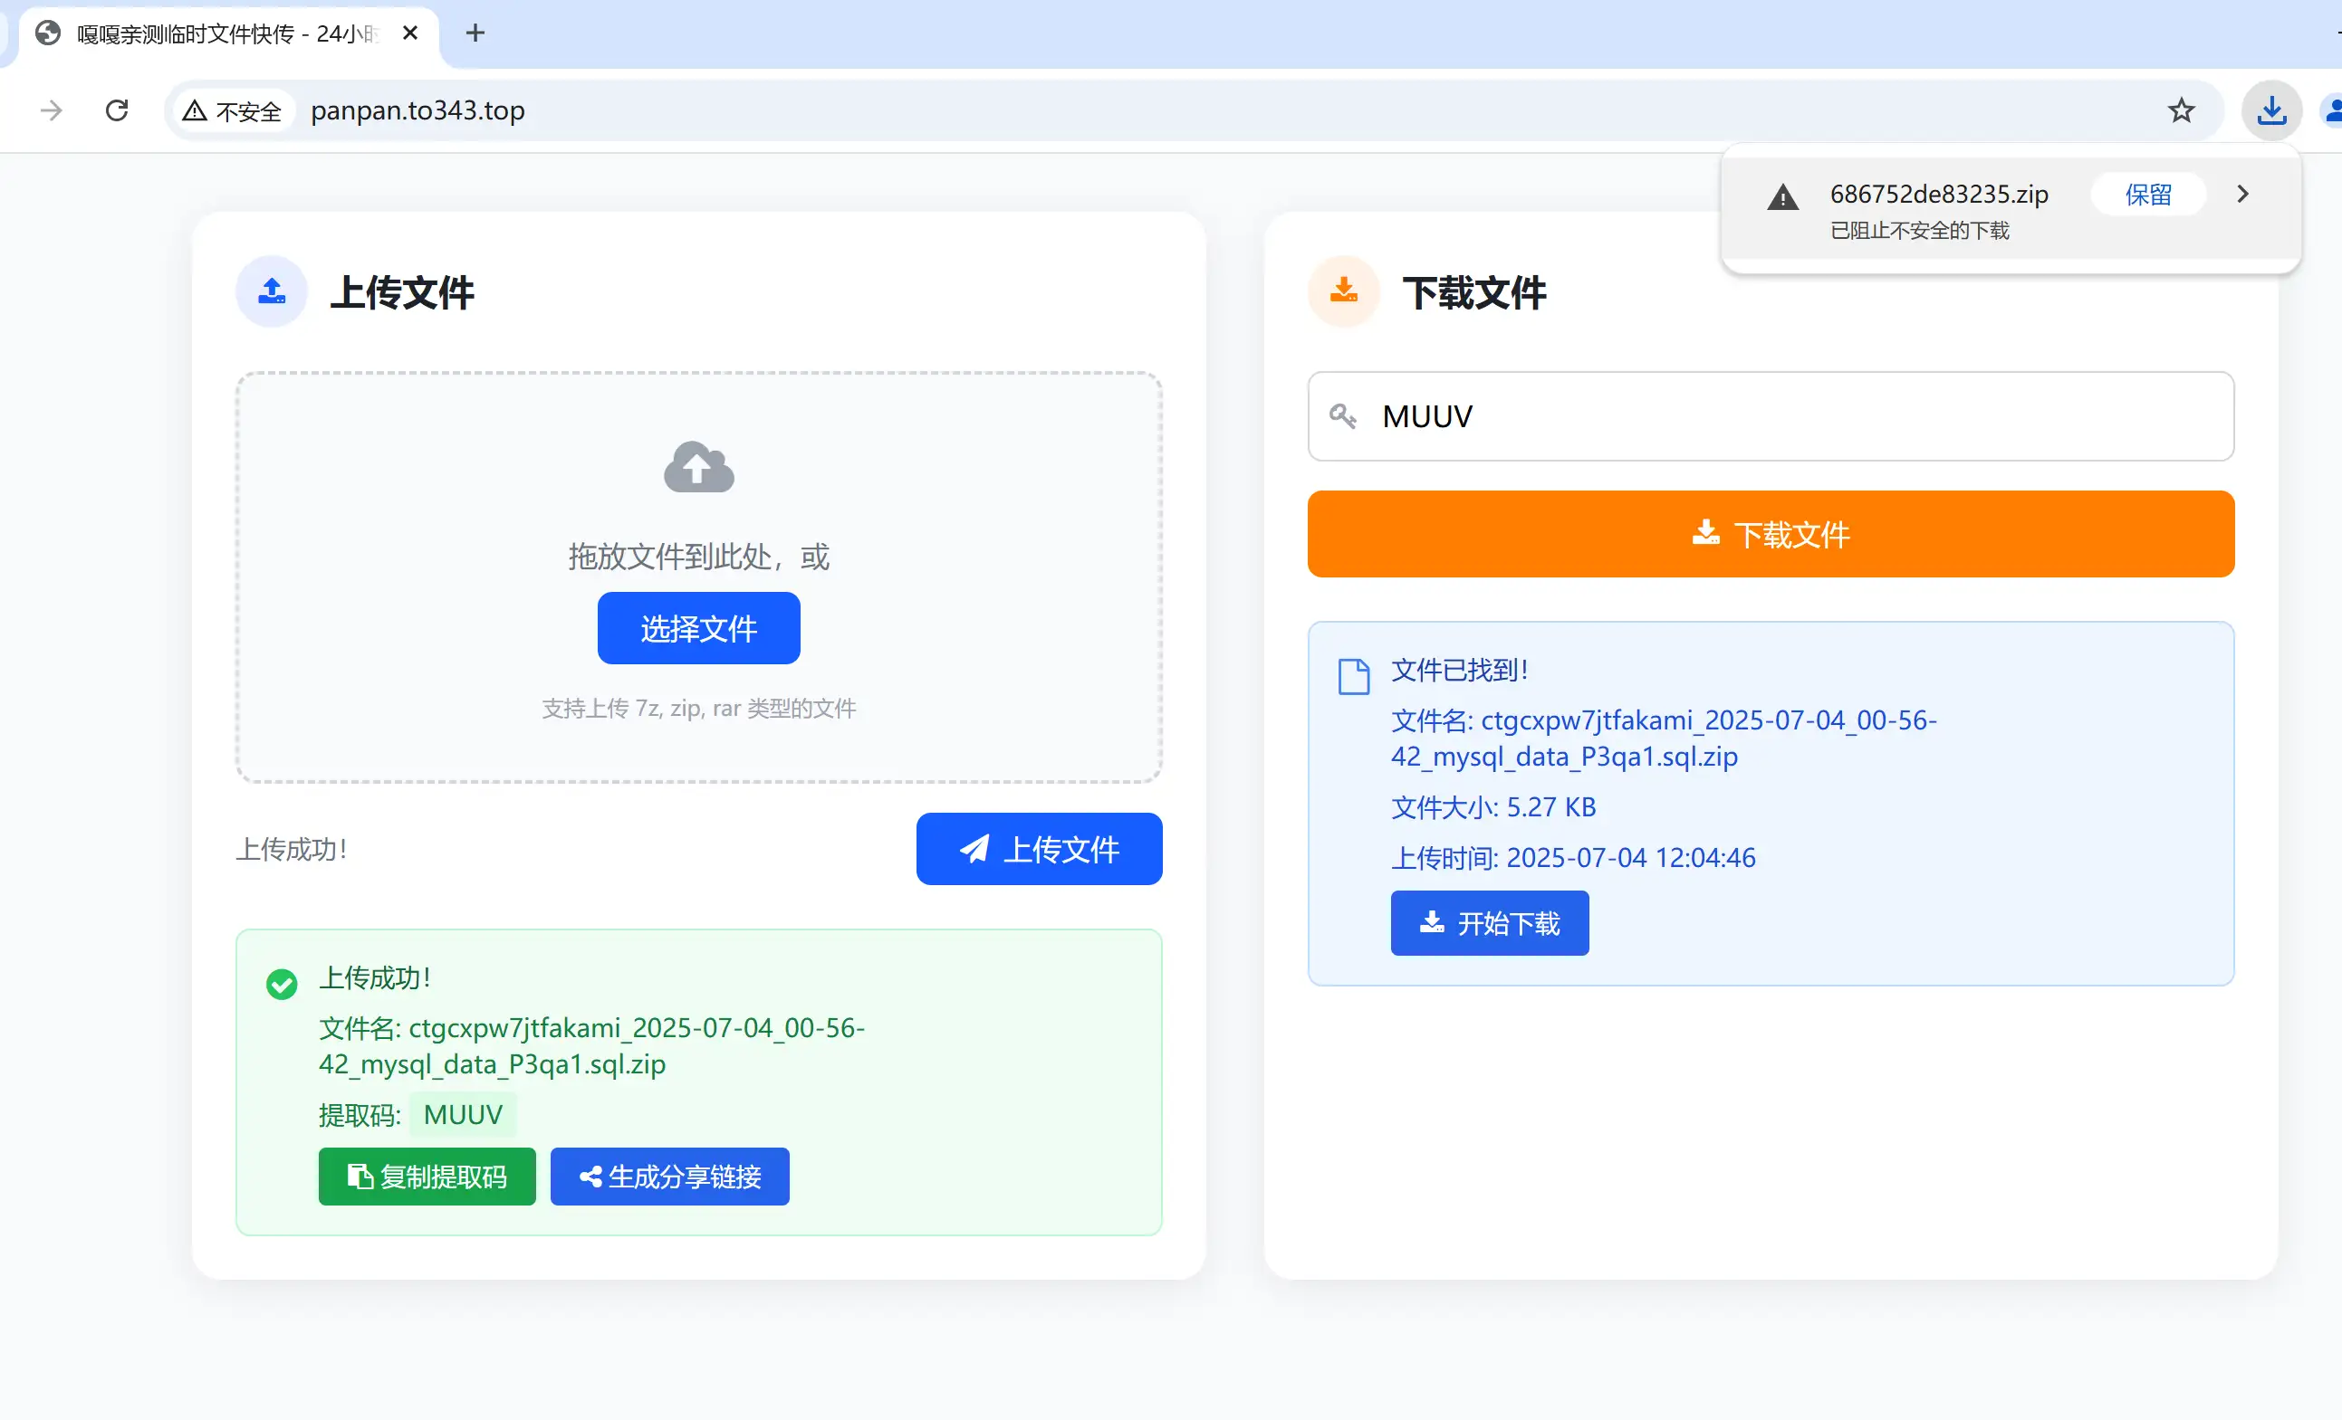Viewport: 2342px width, 1420px height.
Task: Click the blocked download warning triangle icon
Action: pos(1782,197)
